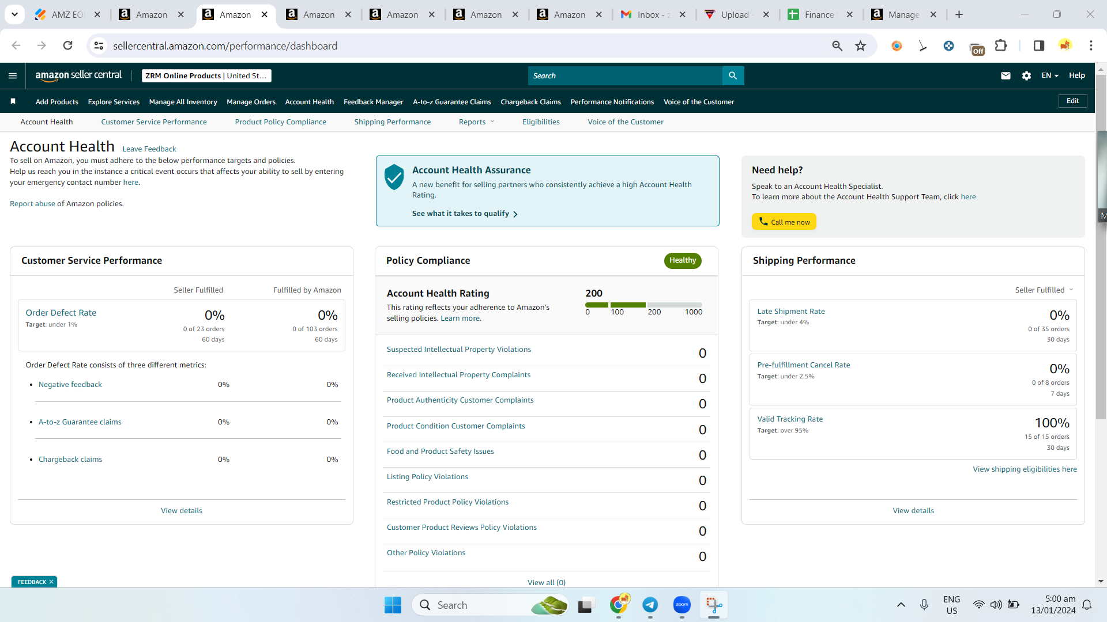The width and height of the screenshot is (1107, 622).
Task: Click the Call me now button
Action: [784, 222]
